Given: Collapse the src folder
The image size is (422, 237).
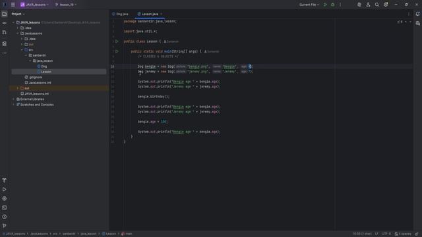Looking at the screenshot, I should 22,50.
